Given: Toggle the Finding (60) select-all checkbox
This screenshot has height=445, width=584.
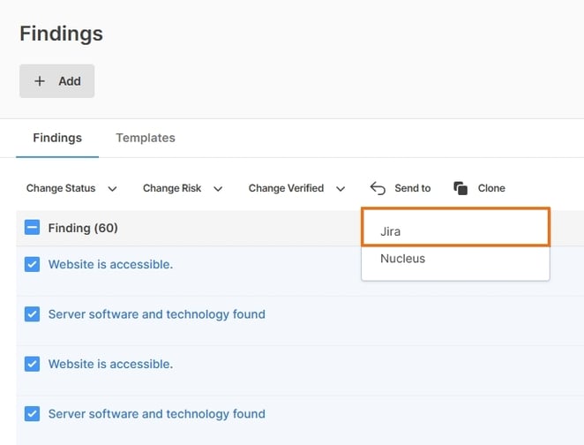Looking at the screenshot, I should [x=32, y=228].
